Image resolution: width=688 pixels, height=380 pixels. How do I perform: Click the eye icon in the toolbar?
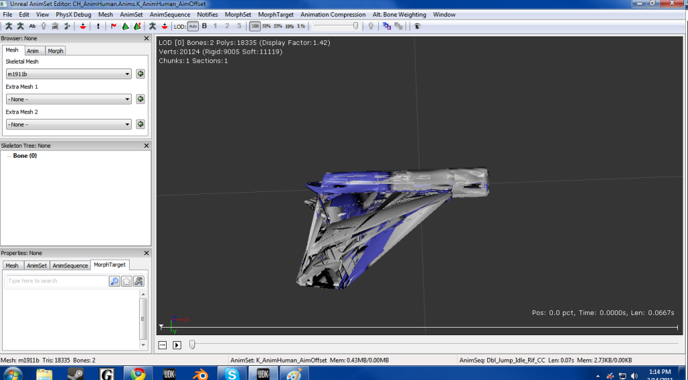click(x=417, y=26)
